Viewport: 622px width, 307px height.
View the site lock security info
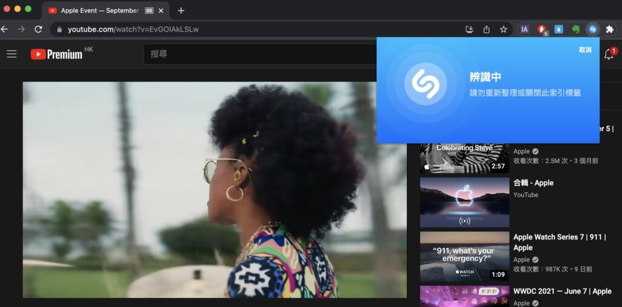click(60, 29)
